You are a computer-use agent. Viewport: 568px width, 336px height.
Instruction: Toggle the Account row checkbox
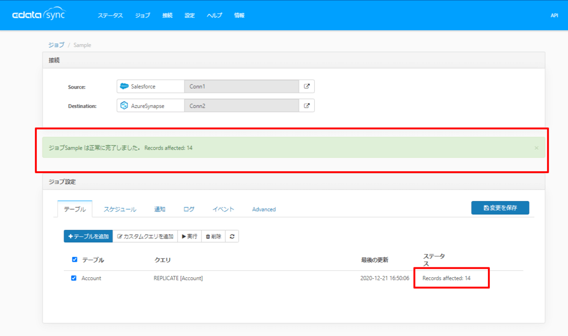pyautogui.click(x=74, y=278)
